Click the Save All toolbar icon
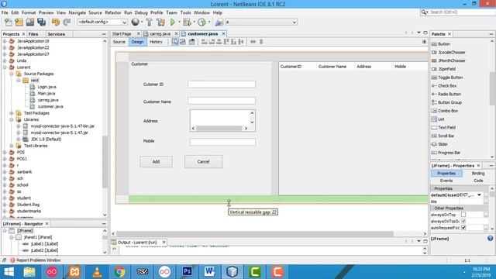 41,22
